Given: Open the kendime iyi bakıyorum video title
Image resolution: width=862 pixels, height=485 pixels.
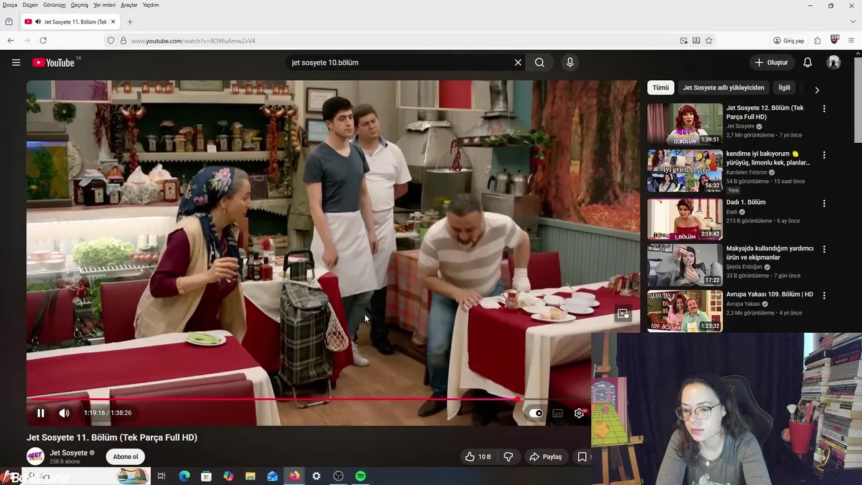Looking at the screenshot, I should pos(768,158).
